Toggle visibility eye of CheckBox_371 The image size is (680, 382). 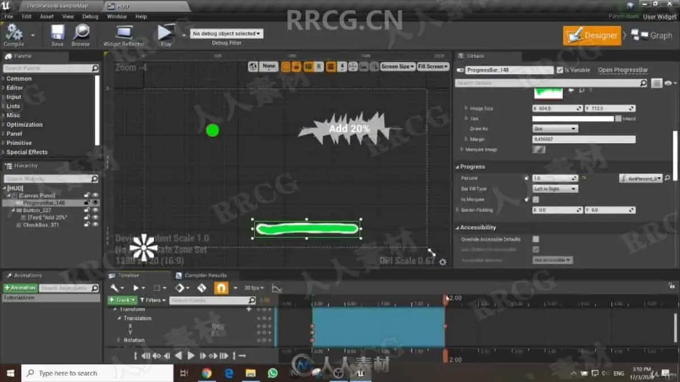pos(95,225)
